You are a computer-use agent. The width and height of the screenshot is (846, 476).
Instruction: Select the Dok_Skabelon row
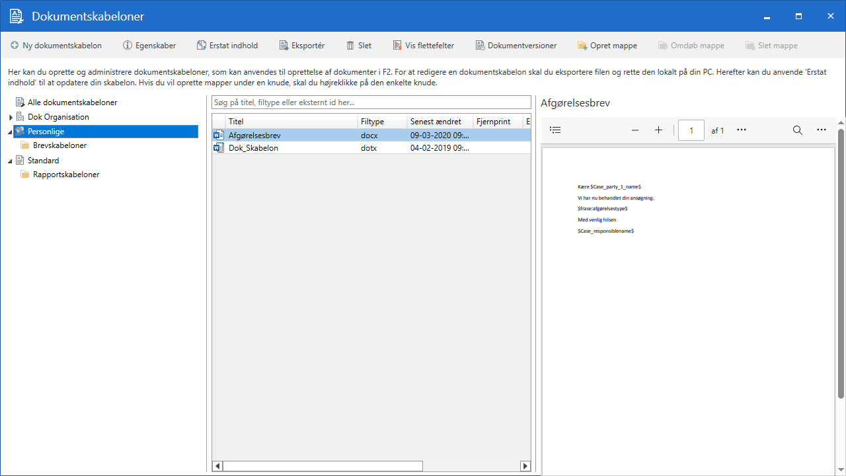click(x=253, y=148)
